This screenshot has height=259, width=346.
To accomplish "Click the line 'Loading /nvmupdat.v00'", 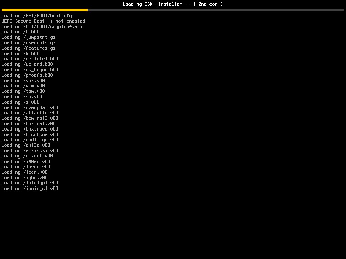I will tap(30, 108).
